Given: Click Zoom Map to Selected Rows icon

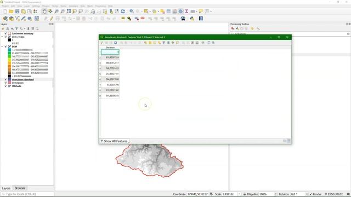Looking at the screenshot, I should (177, 43).
